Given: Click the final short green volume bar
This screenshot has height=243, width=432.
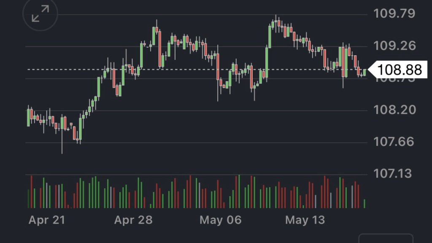Looking at the screenshot, I should pos(364,204).
